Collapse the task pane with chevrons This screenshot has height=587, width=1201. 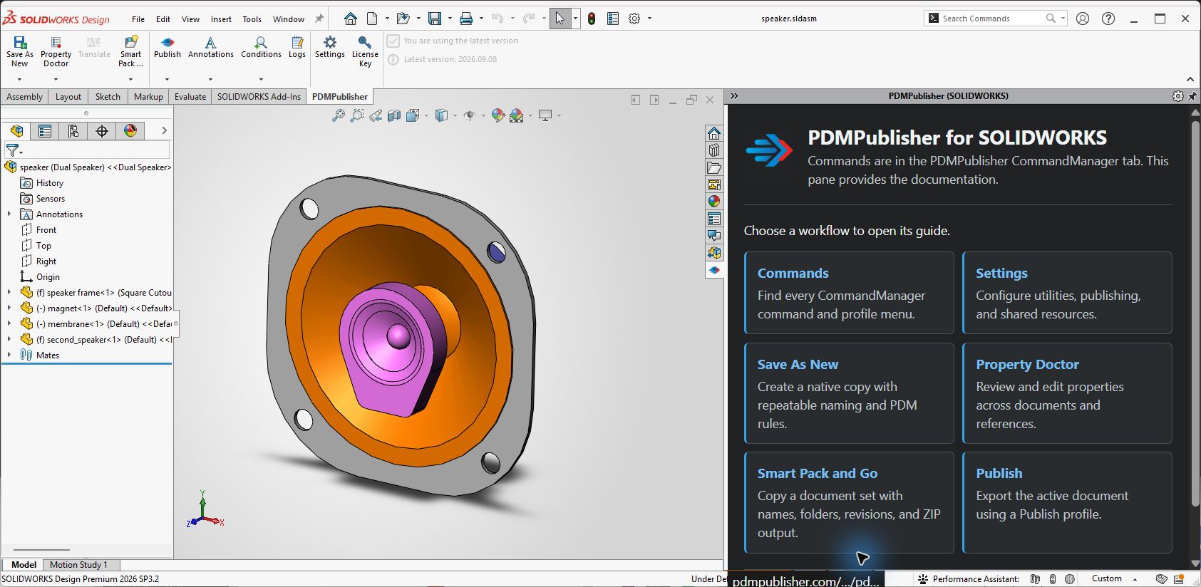tap(734, 96)
